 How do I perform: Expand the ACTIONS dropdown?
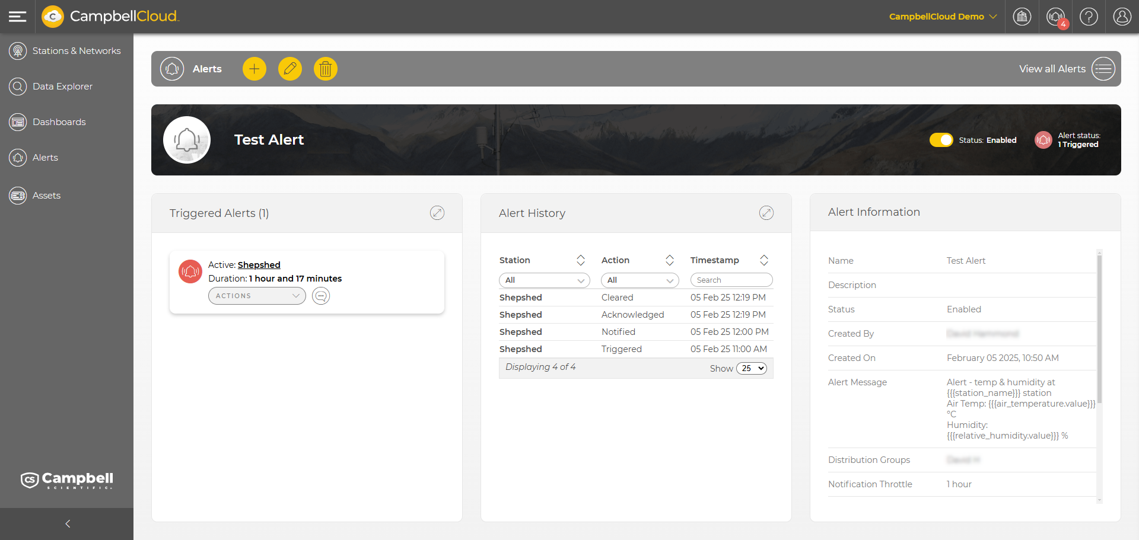point(257,296)
